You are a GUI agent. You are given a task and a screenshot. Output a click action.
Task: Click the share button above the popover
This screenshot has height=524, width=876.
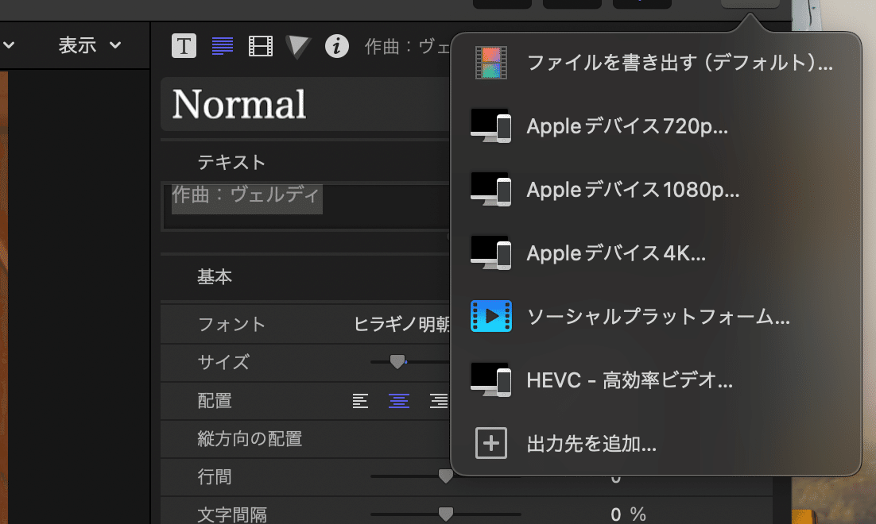750,3
